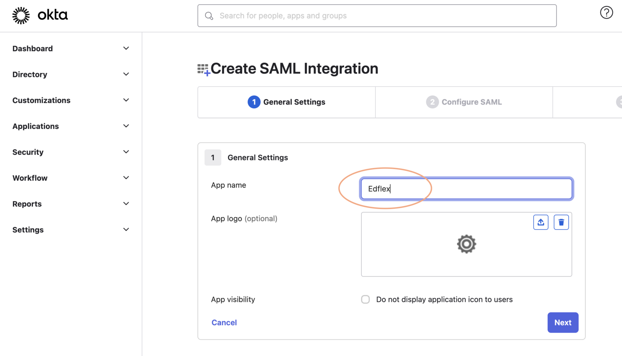Click the step 1 circle badge
622x356 pixels.
pyautogui.click(x=254, y=102)
